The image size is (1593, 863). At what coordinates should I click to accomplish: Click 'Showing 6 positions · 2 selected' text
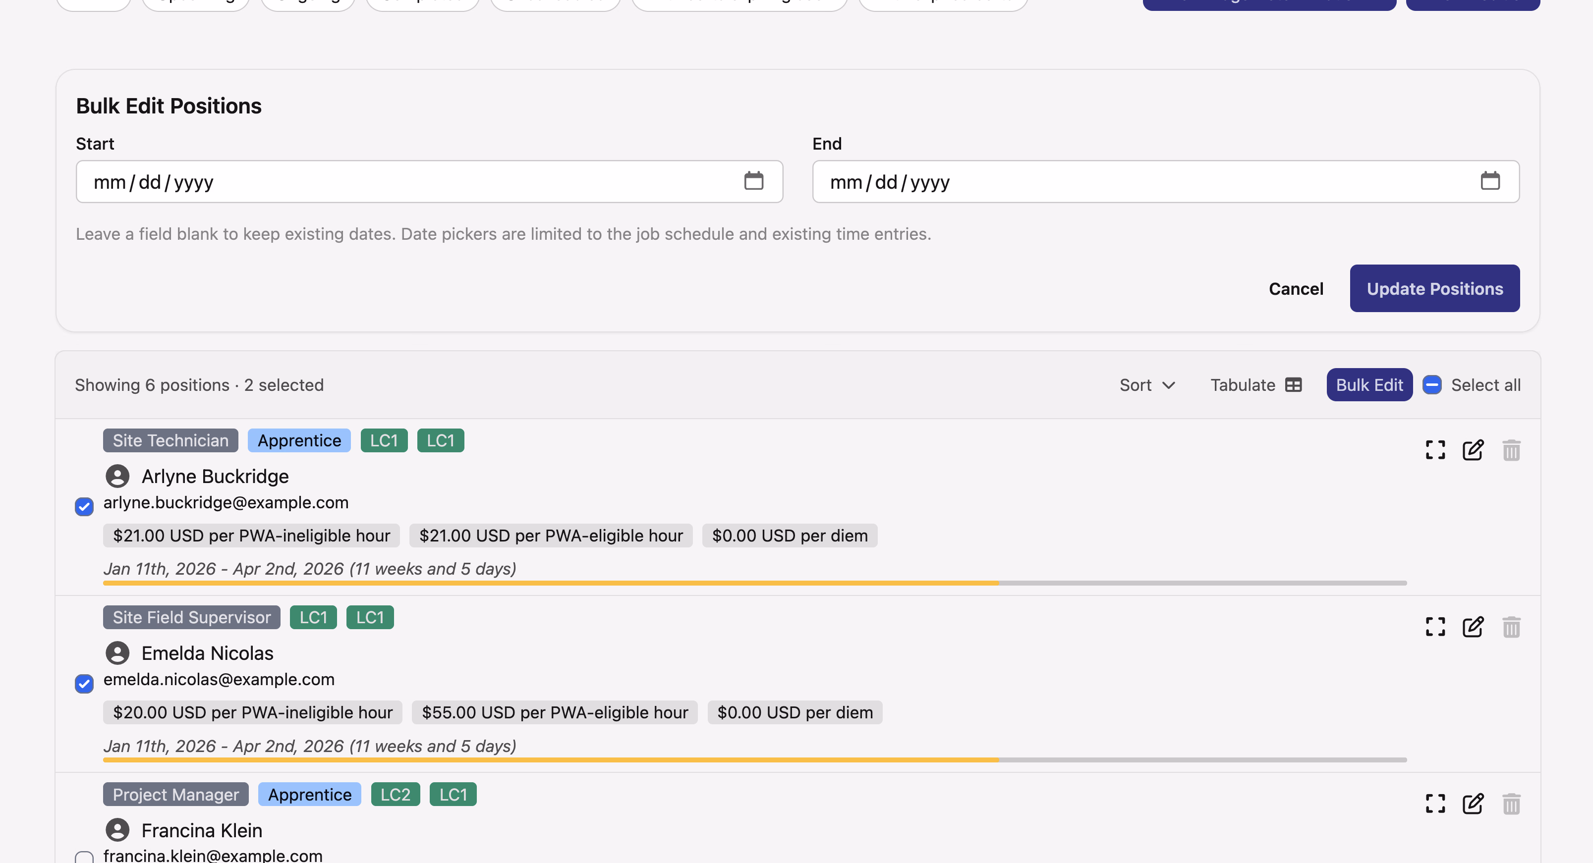pos(199,385)
